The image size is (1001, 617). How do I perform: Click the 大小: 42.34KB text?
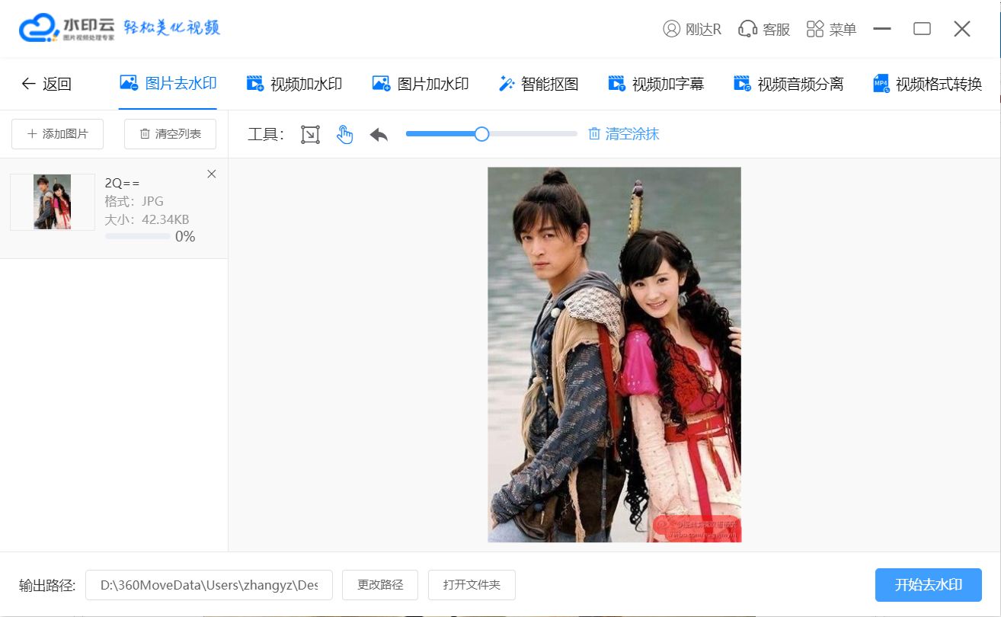[147, 220]
